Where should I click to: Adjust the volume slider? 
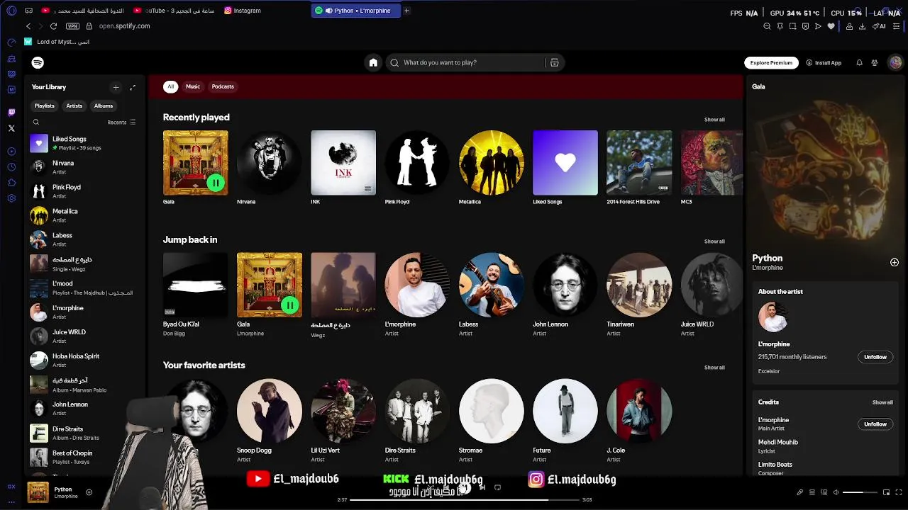coord(860,492)
